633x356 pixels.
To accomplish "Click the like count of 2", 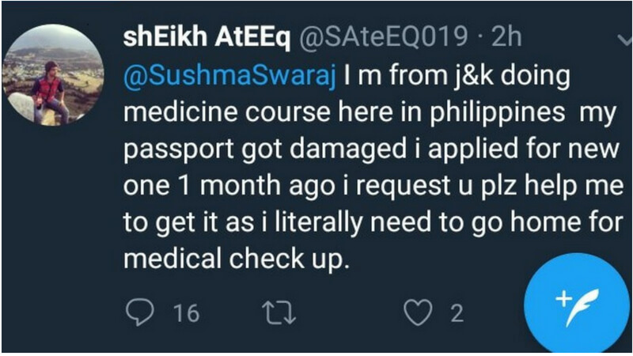I will 457,313.
